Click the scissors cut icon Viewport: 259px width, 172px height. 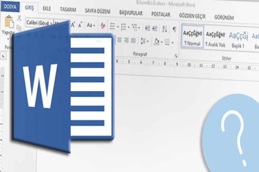[x=19, y=18]
